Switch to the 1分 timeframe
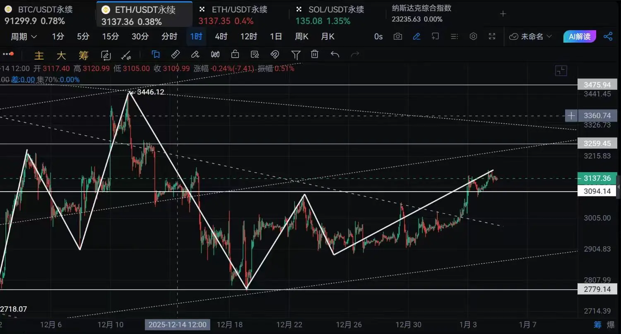The image size is (621, 334). (58, 36)
